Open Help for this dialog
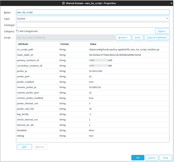The image size is (174, 162). [166, 158]
